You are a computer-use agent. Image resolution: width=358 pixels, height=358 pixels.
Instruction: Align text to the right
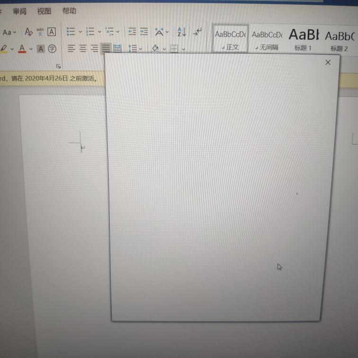94,48
